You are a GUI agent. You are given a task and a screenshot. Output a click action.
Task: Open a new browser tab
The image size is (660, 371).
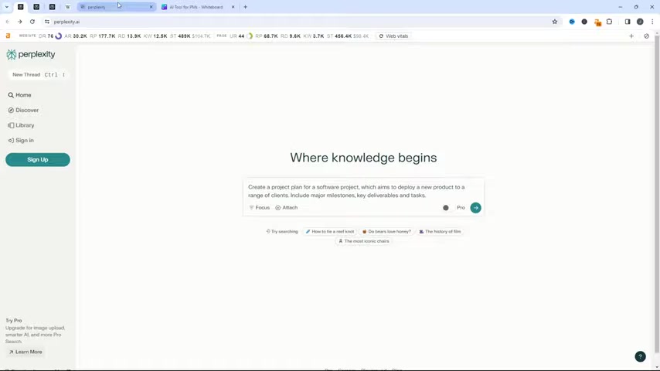[x=246, y=7]
